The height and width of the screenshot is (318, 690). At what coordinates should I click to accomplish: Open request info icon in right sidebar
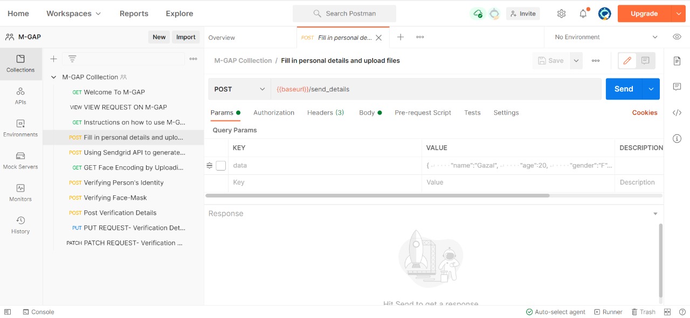pos(677,138)
